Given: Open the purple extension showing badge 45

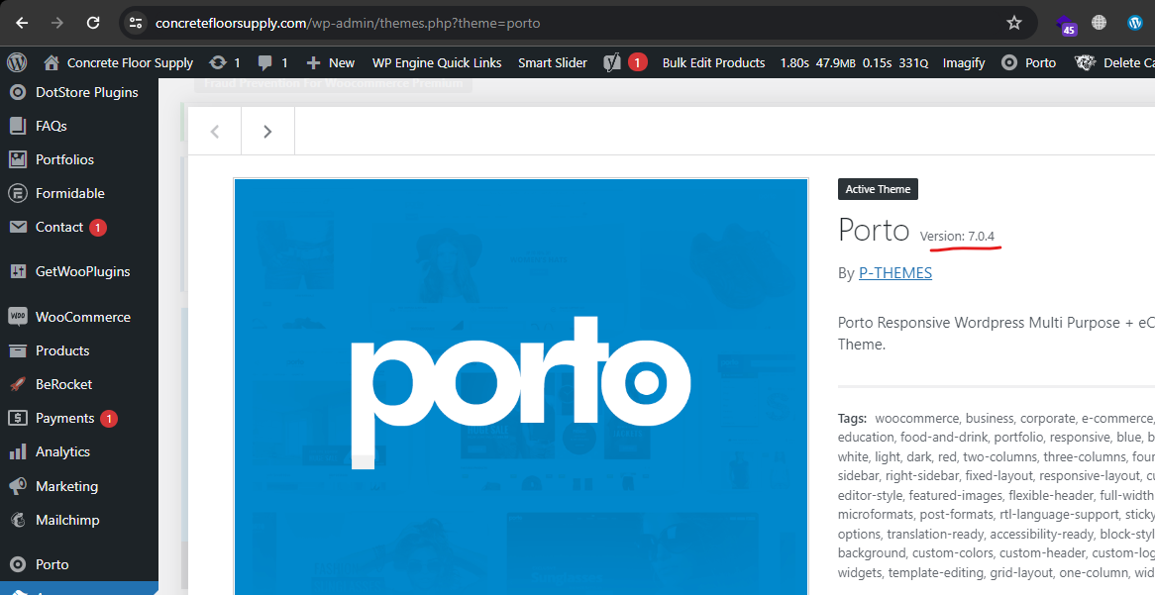Looking at the screenshot, I should point(1065,25).
